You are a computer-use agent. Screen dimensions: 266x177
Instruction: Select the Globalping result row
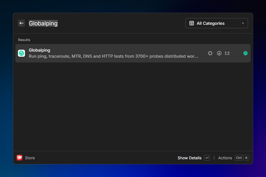pos(133,53)
